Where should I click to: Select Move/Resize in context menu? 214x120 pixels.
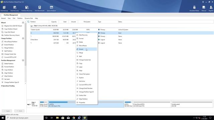point(87,46)
